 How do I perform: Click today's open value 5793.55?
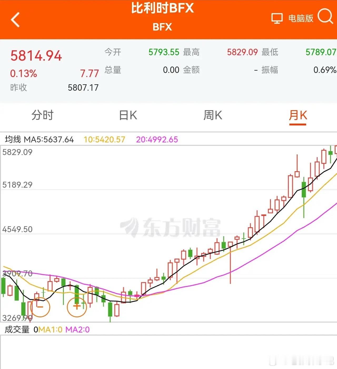164,52
